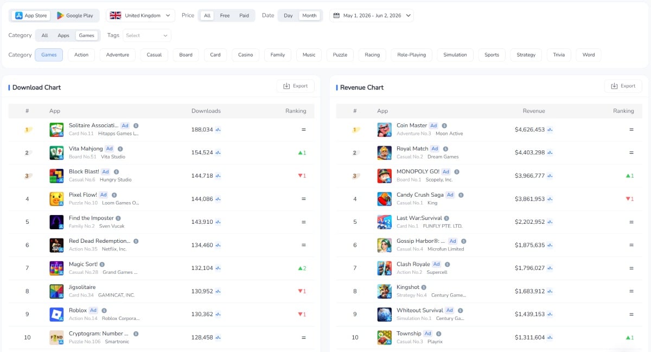Open the Vita Mahjong app icon
The width and height of the screenshot is (651, 352).
(x=56, y=153)
